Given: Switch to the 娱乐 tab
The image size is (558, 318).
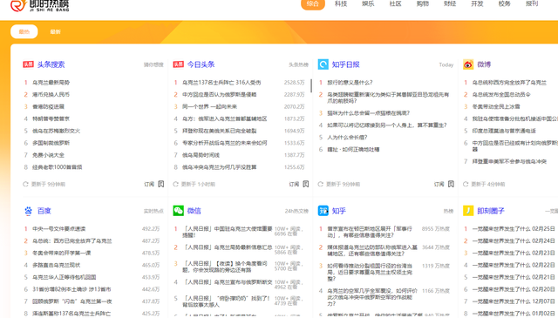Looking at the screenshot, I should [368, 3].
